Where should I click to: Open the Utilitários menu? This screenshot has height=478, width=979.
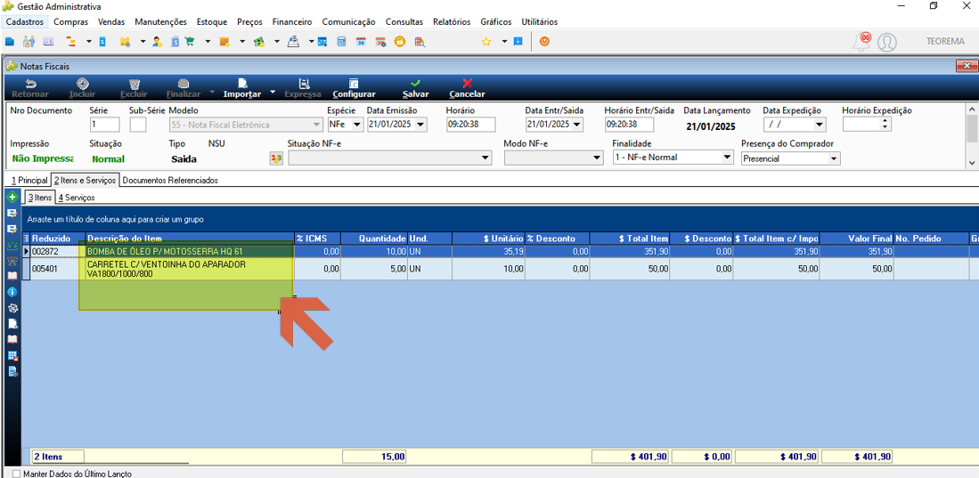tap(540, 21)
